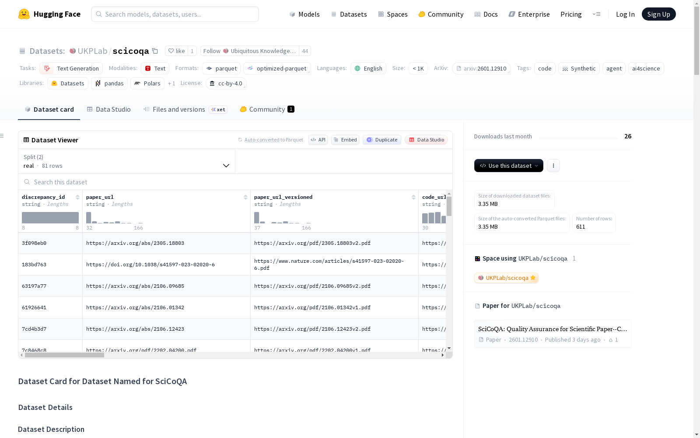The width and height of the screenshot is (700, 438).
Task: Select the Polars library tag
Action: click(147, 83)
